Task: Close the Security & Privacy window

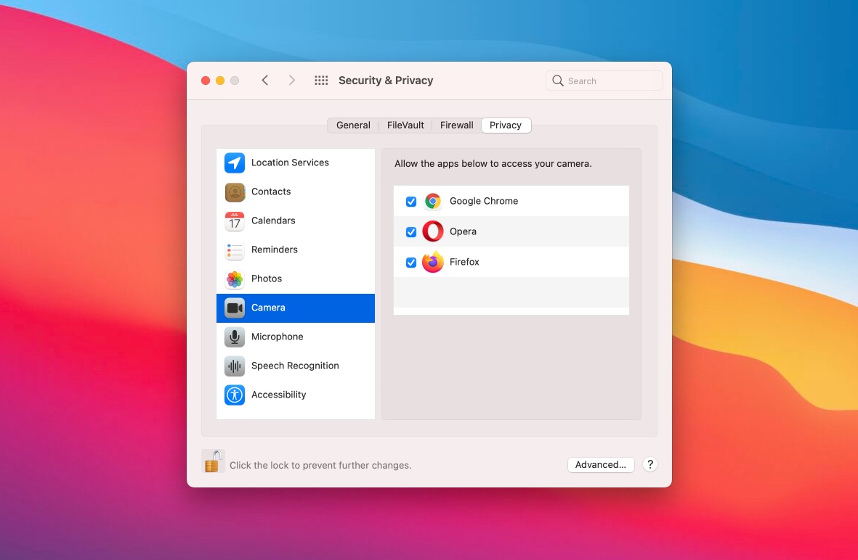Action: tap(206, 81)
